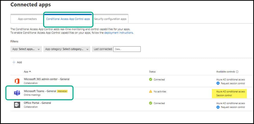Click the PREVIEW badge next to Microsoft Teams
Screen dimensions: 254x124
pyautogui.click(x=62, y=91)
